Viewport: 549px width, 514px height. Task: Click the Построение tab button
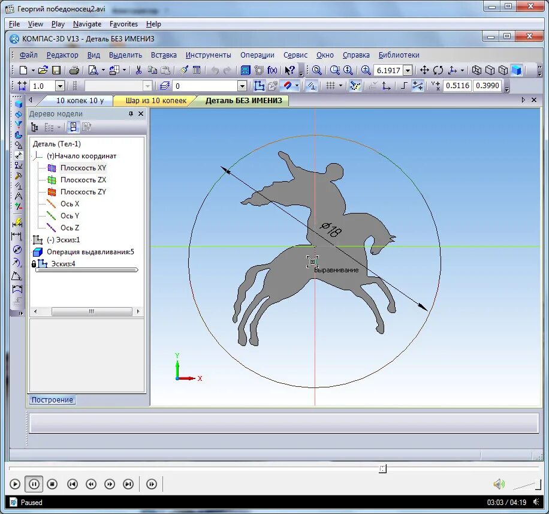coord(52,400)
